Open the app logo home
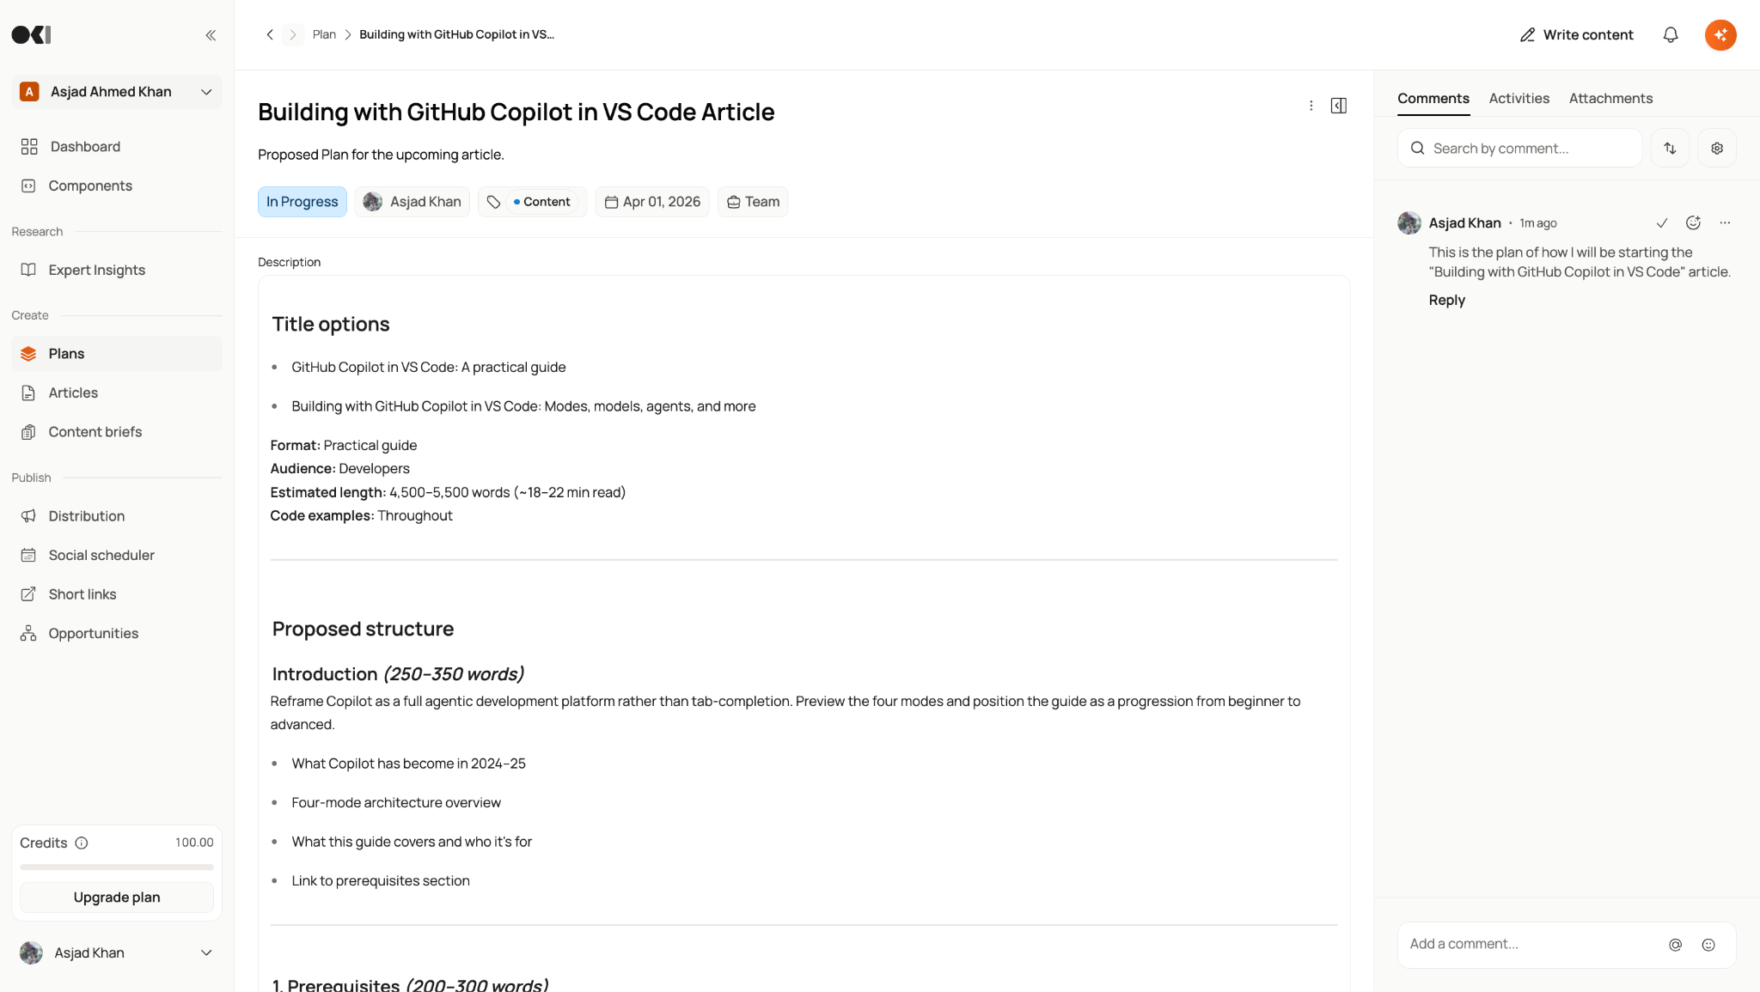This screenshot has width=1760, height=992. (32, 35)
